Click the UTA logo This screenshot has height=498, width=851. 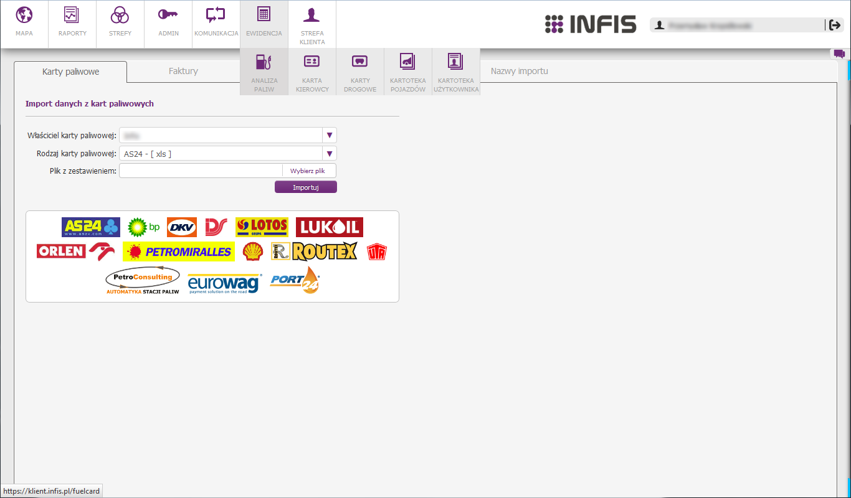pos(377,251)
